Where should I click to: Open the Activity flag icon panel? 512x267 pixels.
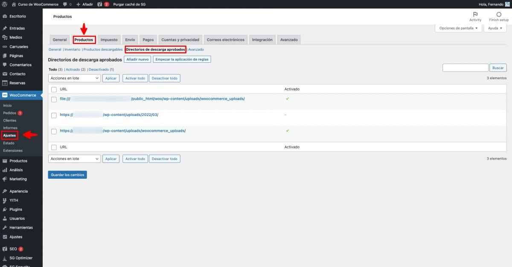[x=475, y=15]
